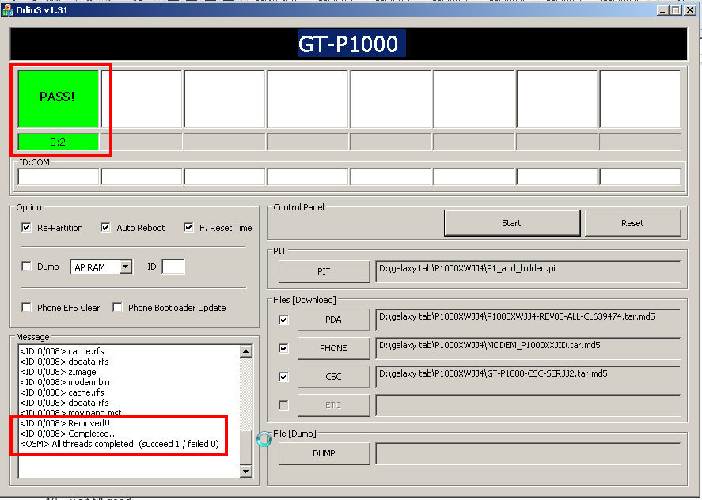
Task: Click the Message log scroll down arrow
Action: coord(246,471)
